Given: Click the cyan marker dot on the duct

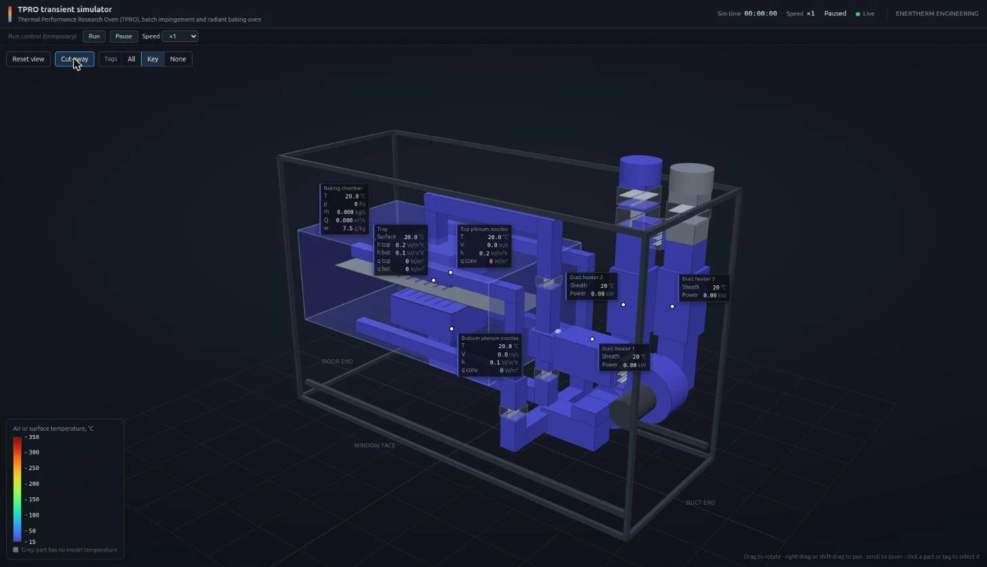Looking at the screenshot, I should pyautogui.click(x=558, y=331).
